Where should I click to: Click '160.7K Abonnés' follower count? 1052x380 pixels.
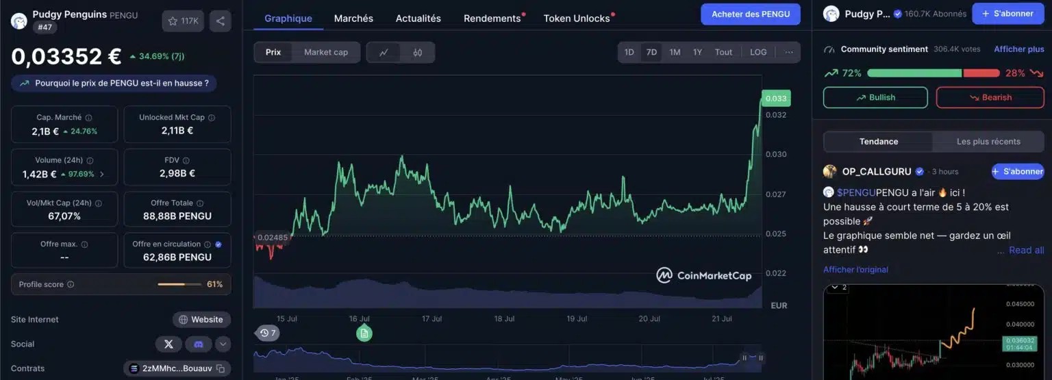click(x=936, y=14)
